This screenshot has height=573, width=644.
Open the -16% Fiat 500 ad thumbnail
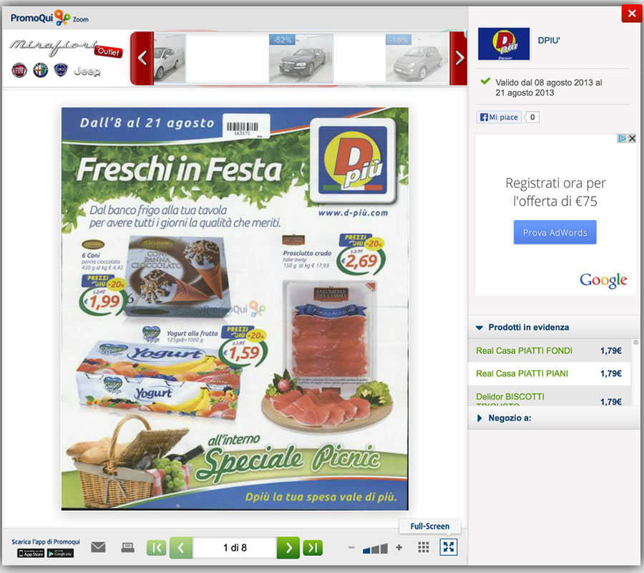(x=417, y=58)
